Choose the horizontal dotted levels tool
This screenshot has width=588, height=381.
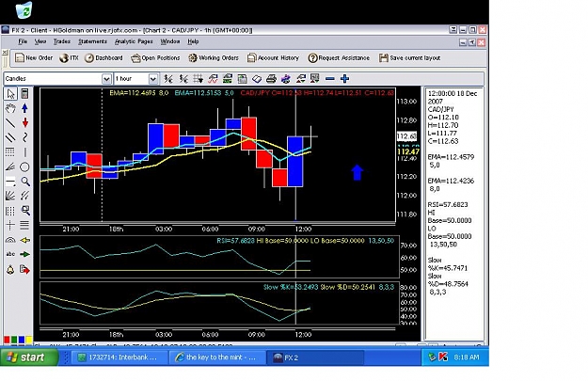click(10, 152)
